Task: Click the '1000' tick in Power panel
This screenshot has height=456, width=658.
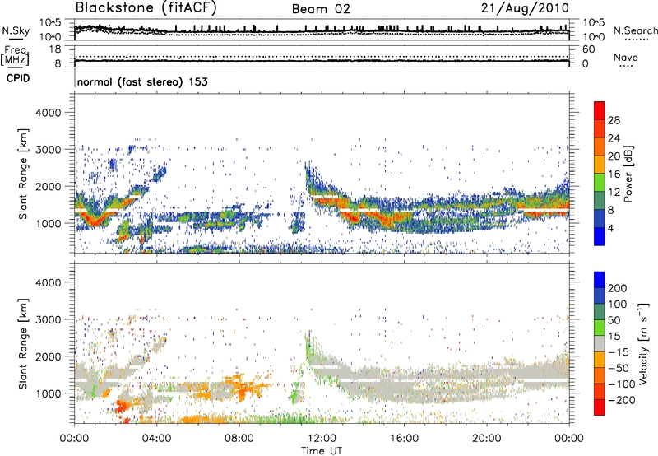Action: tap(48, 223)
